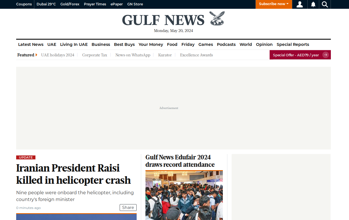Screen dimensions: 349x220
Task: Open Kurator featured link
Action: (x=165, y=55)
